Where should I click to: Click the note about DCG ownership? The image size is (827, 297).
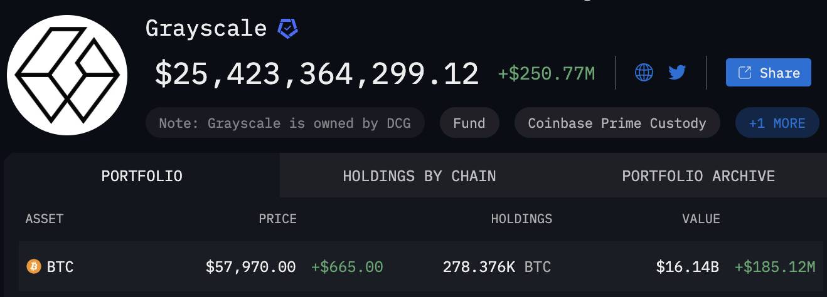(x=285, y=123)
